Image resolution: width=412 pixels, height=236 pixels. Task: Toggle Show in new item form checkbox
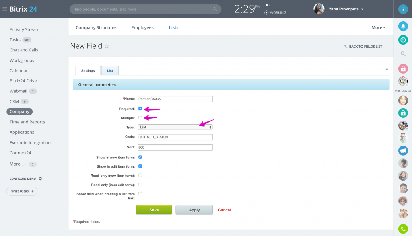tap(140, 157)
